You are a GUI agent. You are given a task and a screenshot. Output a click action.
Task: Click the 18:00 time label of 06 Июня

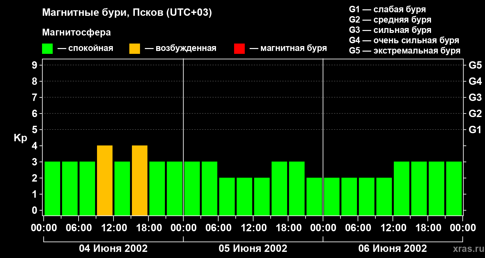click(x=428, y=228)
